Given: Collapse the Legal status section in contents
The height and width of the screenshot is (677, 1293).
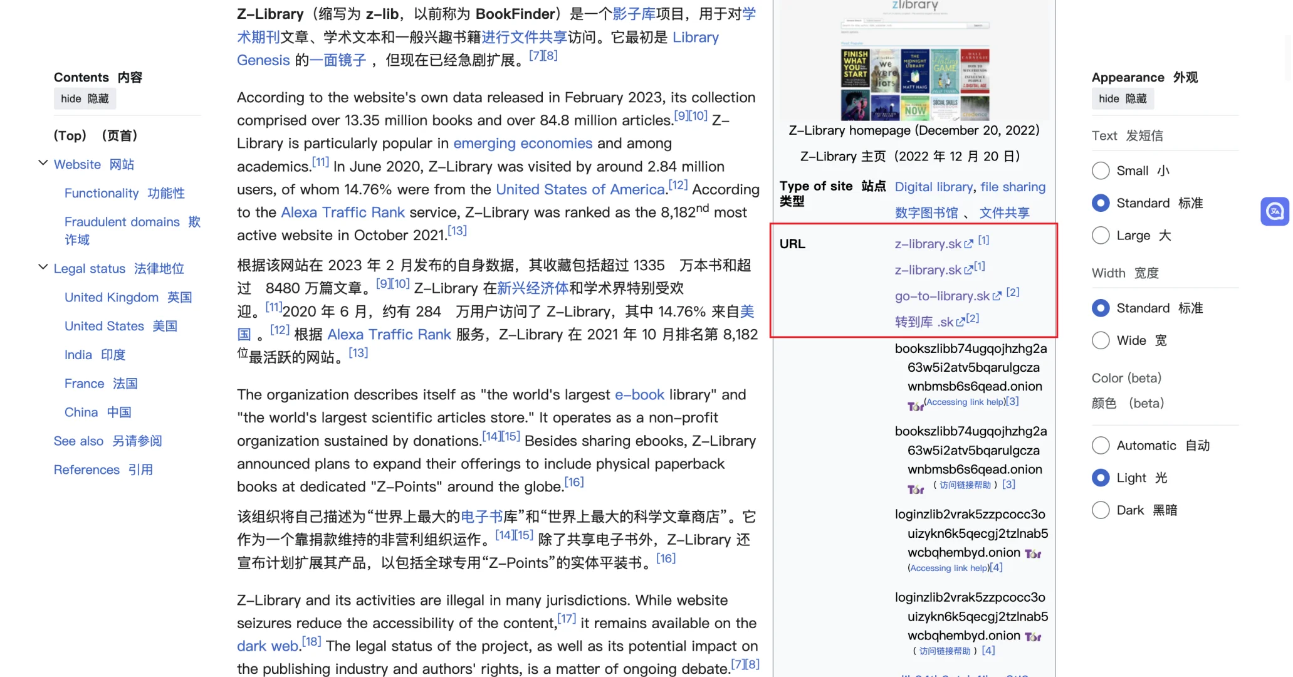Looking at the screenshot, I should point(43,267).
